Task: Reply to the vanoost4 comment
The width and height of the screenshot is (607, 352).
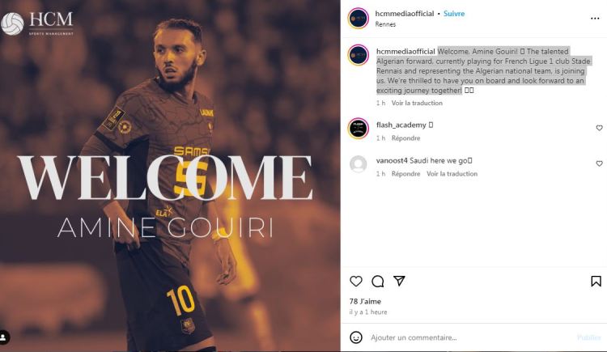Action: point(405,173)
